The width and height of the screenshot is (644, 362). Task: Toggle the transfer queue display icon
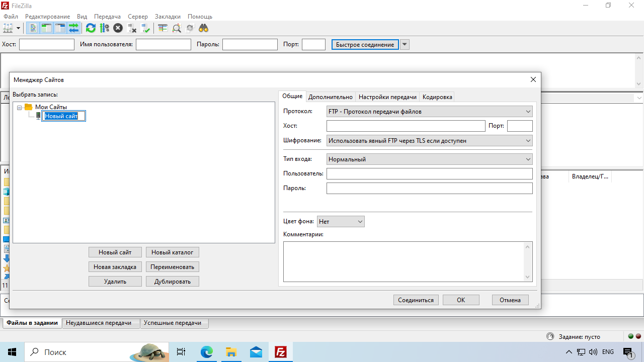(x=73, y=28)
